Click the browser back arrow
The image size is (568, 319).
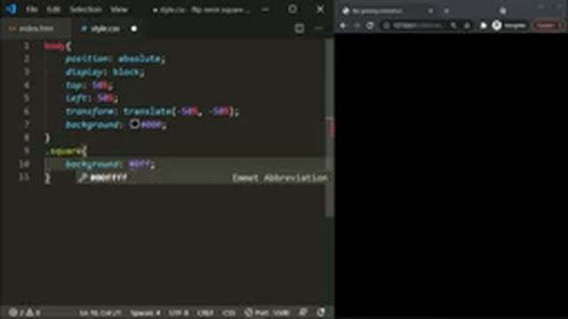pos(343,26)
